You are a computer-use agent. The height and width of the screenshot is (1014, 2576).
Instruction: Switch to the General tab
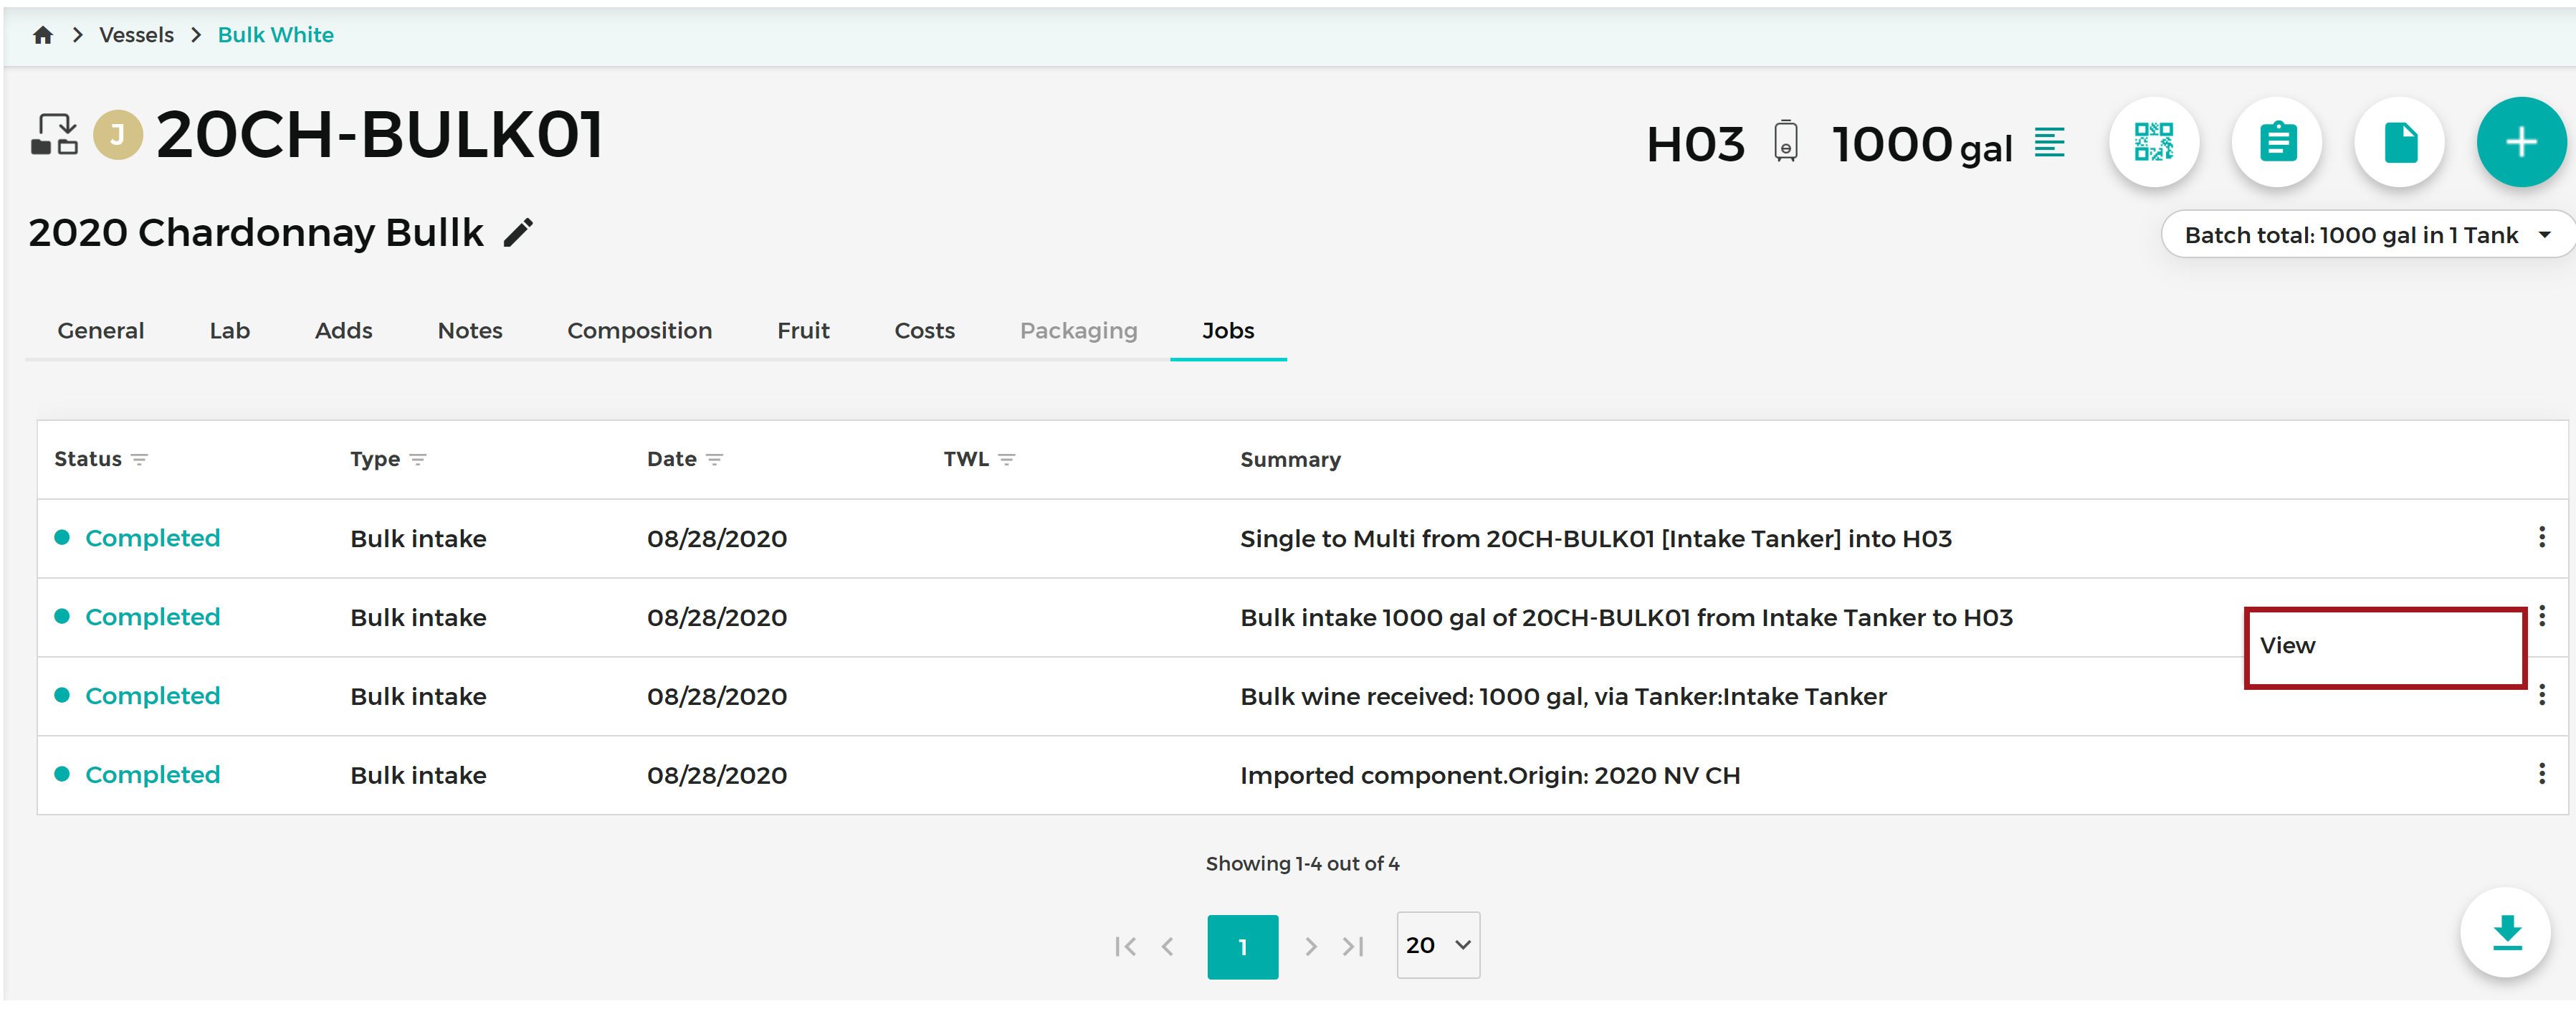(x=101, y=331)
